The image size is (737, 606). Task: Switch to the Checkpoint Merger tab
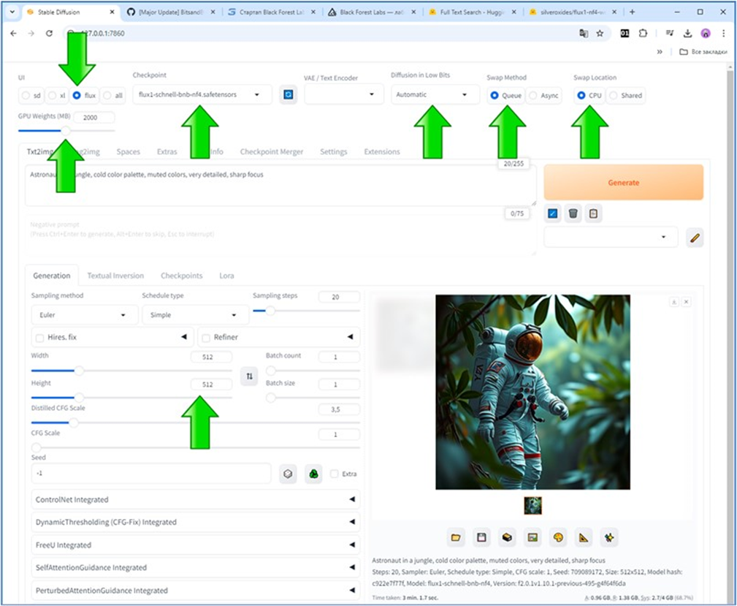(x=271, y=152)
